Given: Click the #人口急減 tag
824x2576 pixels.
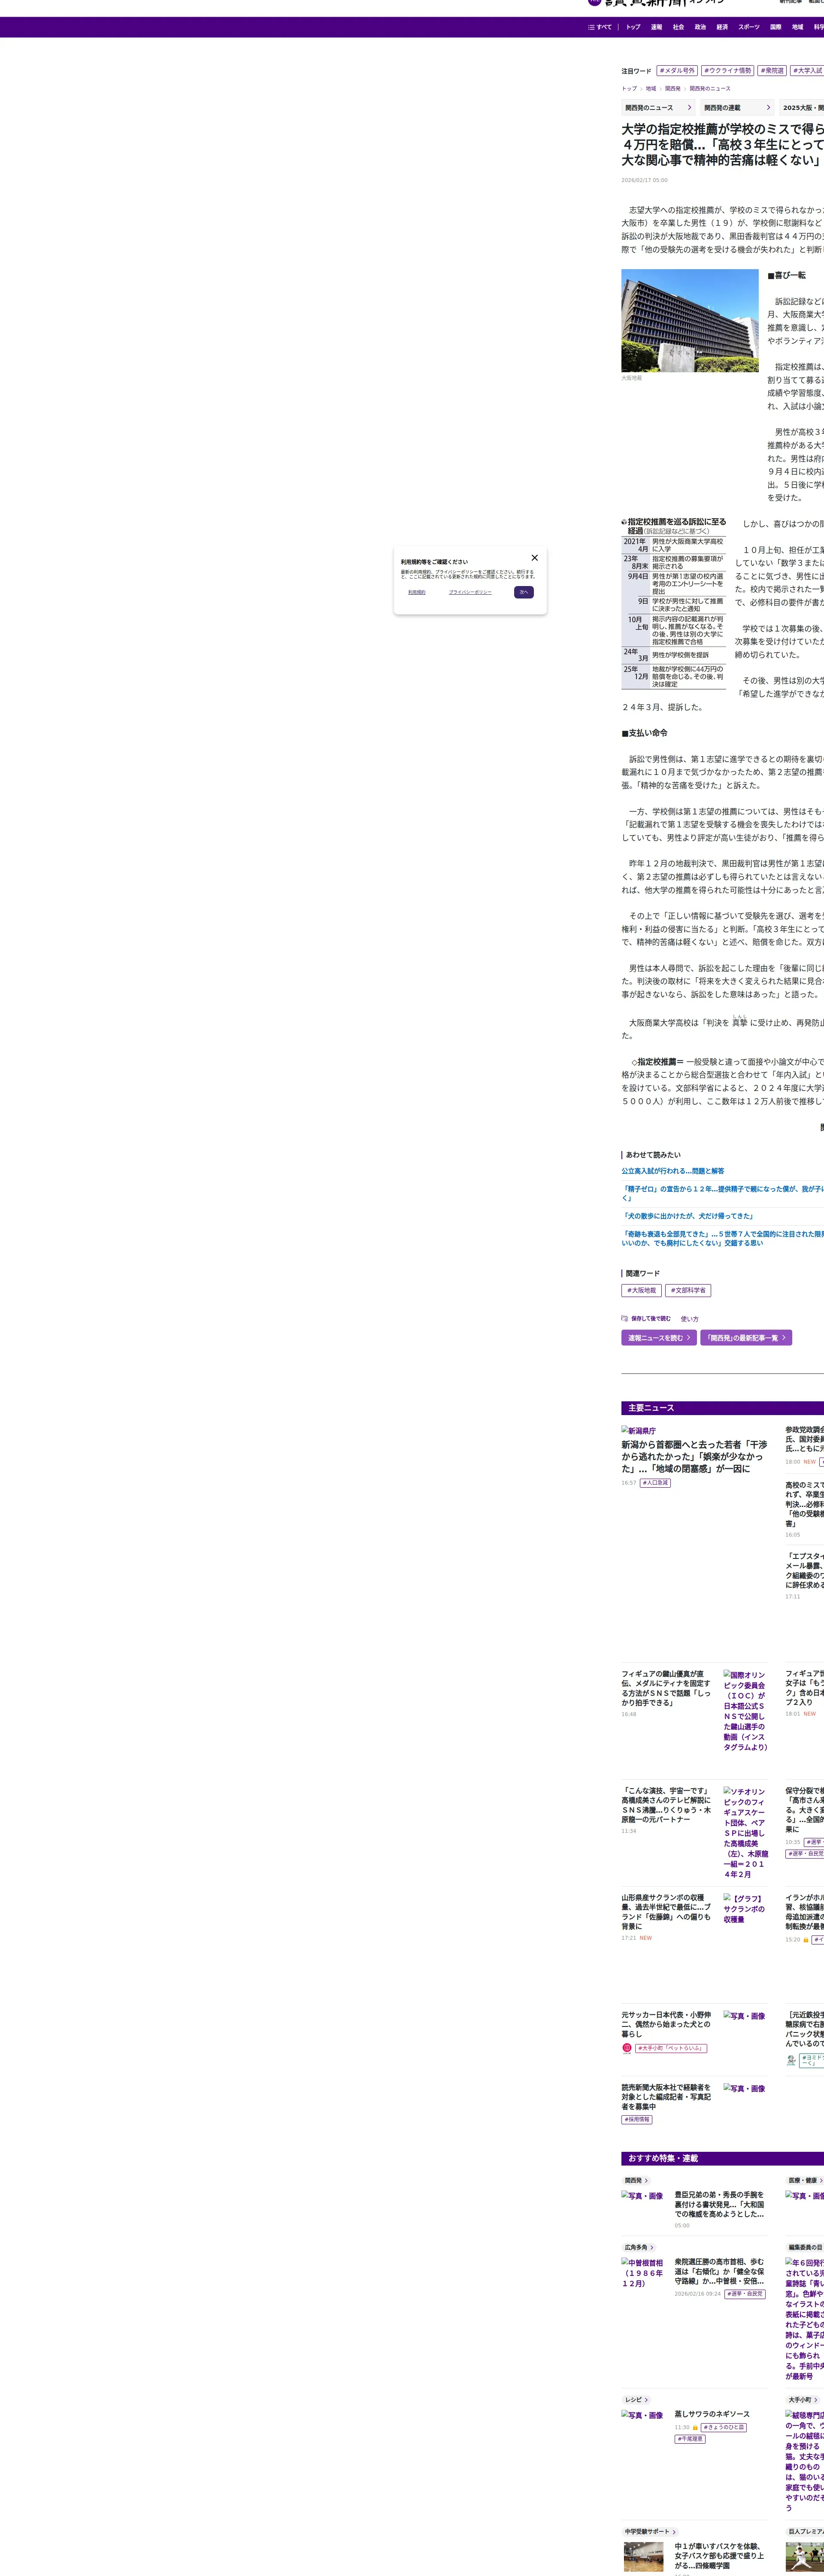Looking at the screenshot, I should click(x=655, y=1483).
